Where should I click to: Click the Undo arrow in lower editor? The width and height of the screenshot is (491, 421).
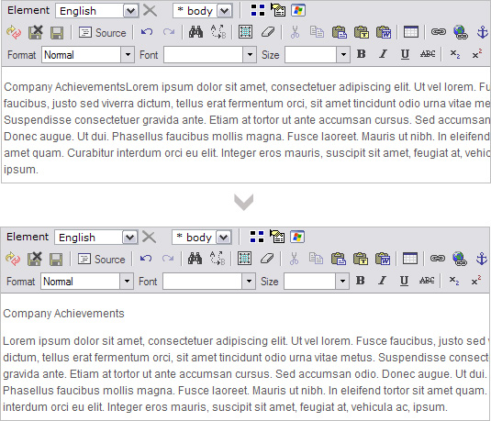146,259
